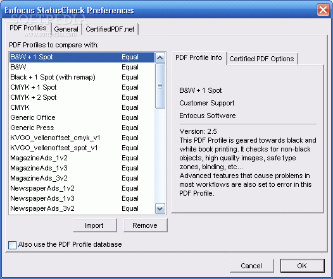Close the StatusCheck Preferences dialog
Viewport: 333px width, 279px height.
pos(323,9)
